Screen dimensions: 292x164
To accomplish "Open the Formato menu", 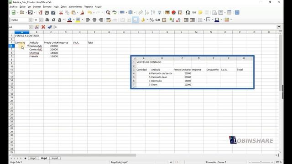I will (47, 7).
